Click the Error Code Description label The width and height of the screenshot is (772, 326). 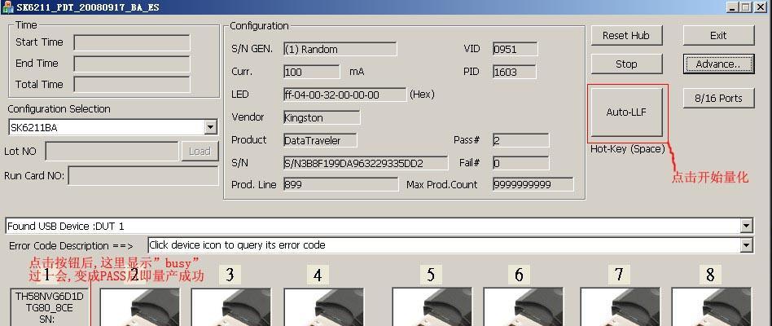click(71, 246)
